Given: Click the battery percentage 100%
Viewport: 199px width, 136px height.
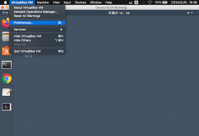Looking at the screenshot, I should [x=158, y=2].
